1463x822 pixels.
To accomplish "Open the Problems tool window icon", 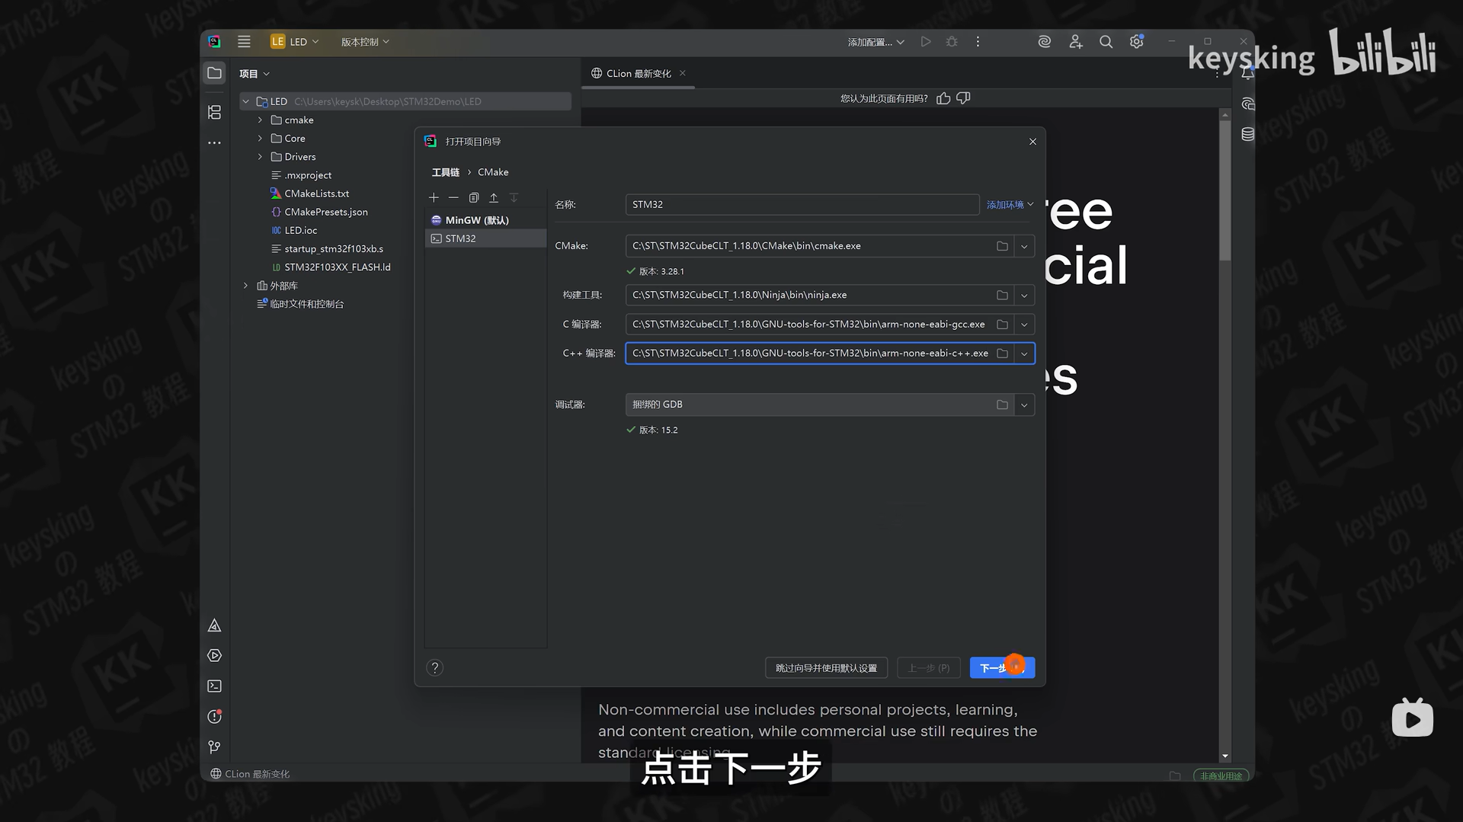I will pyautogui.click(x=215, y=717).
